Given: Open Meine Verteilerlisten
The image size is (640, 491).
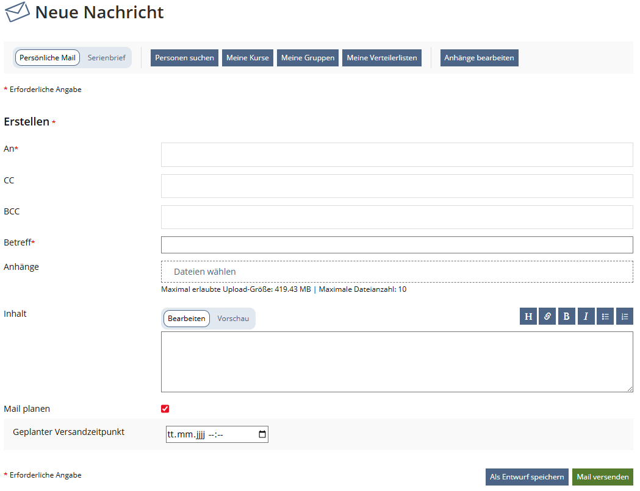Looking at the screenshot, I should (x=382, y=58).
